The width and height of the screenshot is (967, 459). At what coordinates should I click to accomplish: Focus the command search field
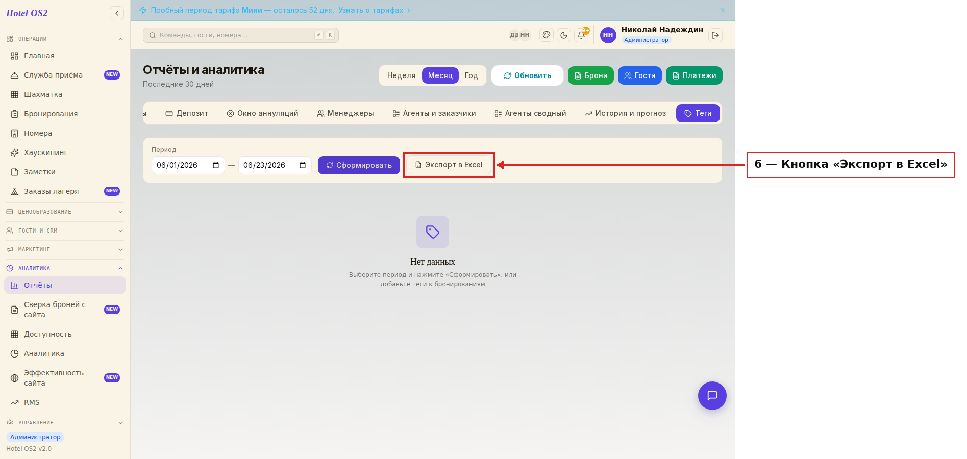click(x=241, y=35)
